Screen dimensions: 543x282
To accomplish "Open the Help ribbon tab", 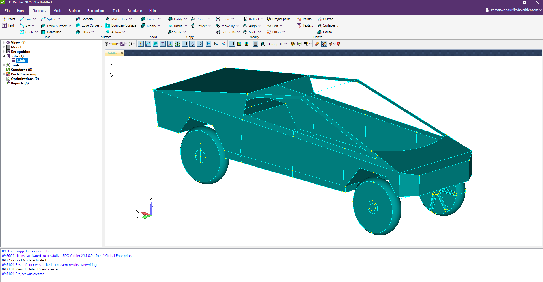I will pos(152,11).
